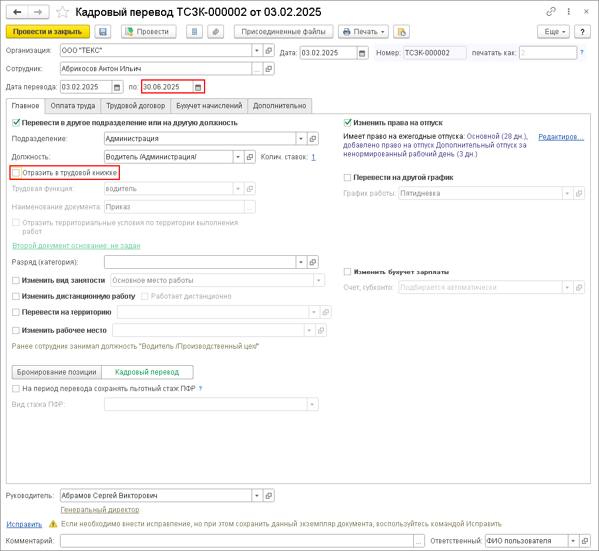Open the Бухучет начислений tab
Image resolution: width=599 pixels, height=551 pixels.
tap(209, 106)
